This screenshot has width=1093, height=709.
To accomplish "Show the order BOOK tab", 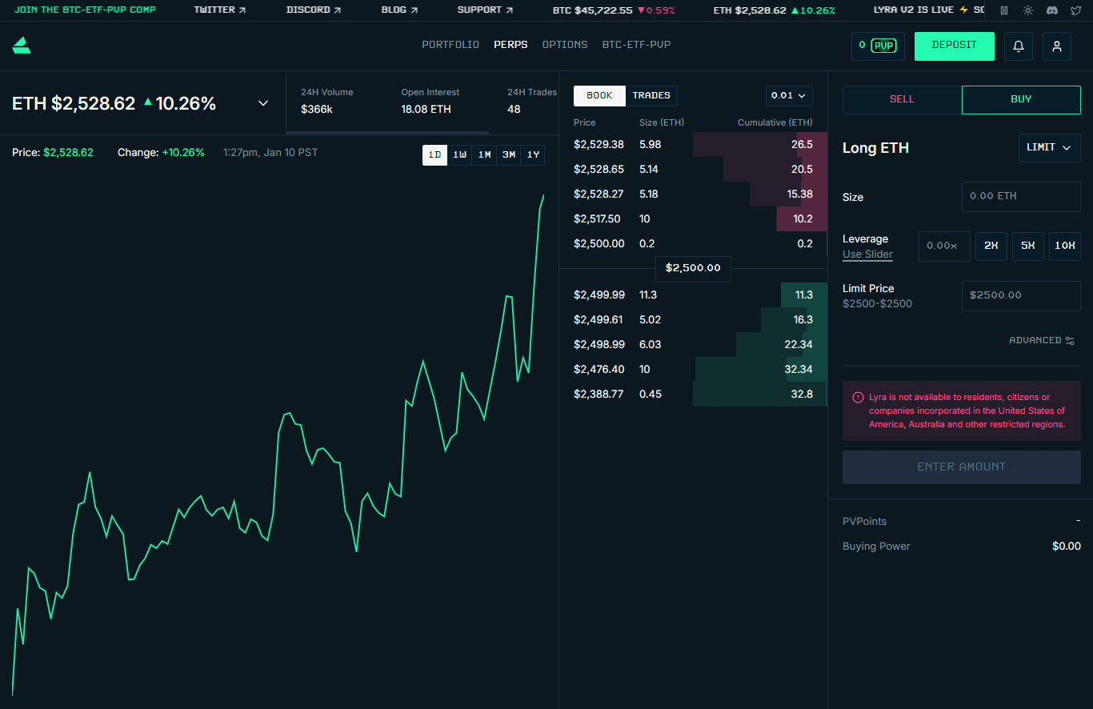I will click(x=599, y=96).
